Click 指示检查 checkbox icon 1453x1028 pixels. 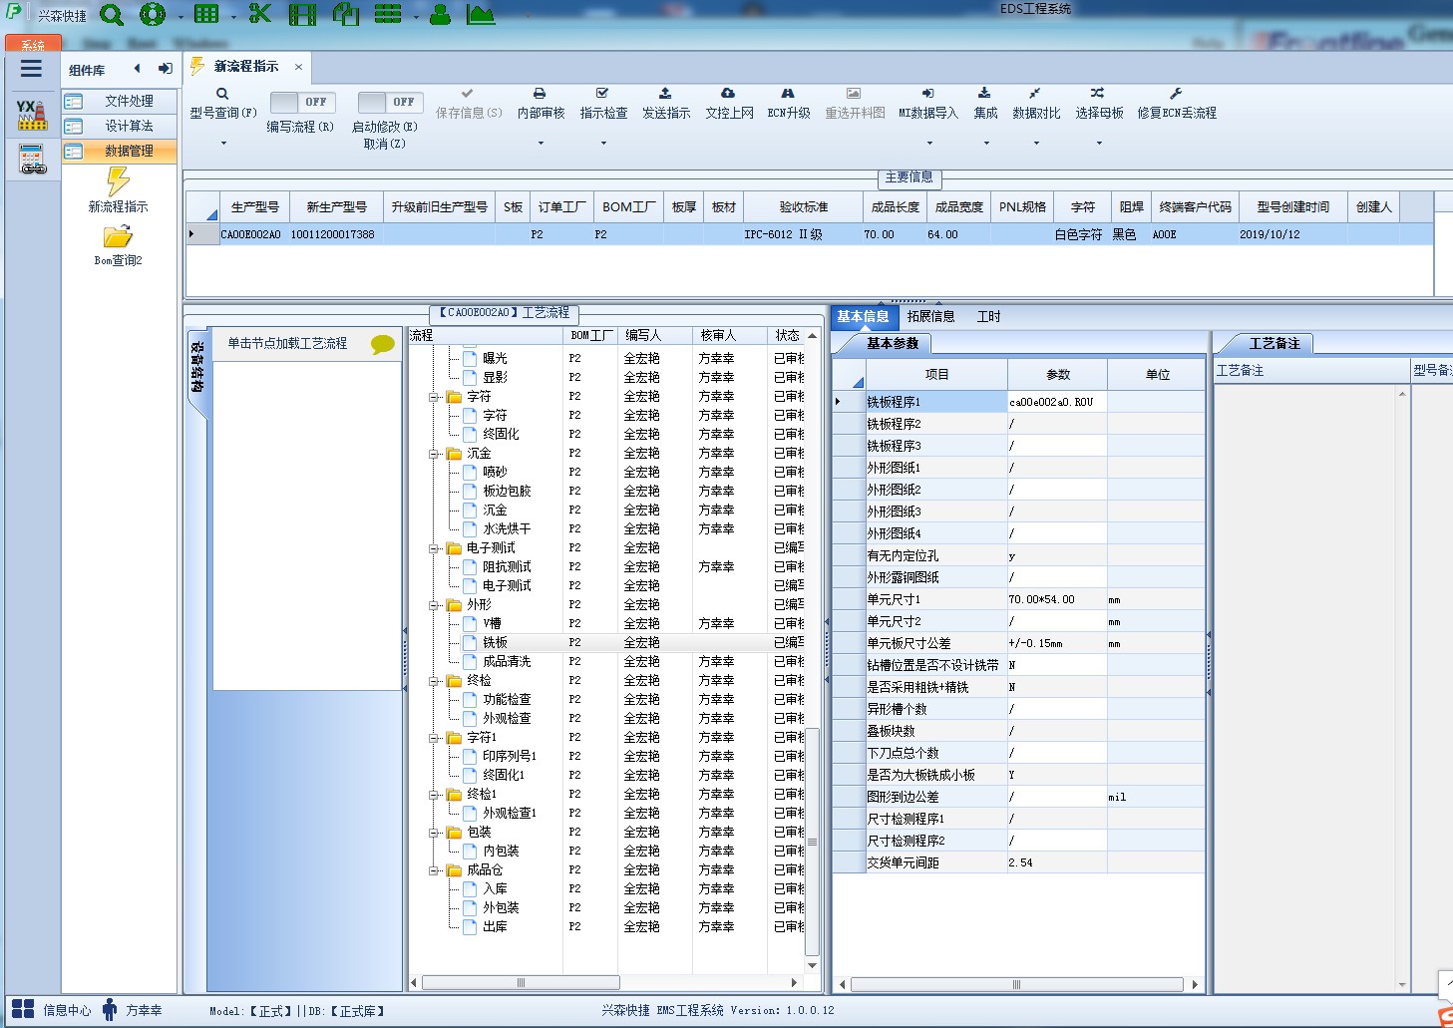602,94
